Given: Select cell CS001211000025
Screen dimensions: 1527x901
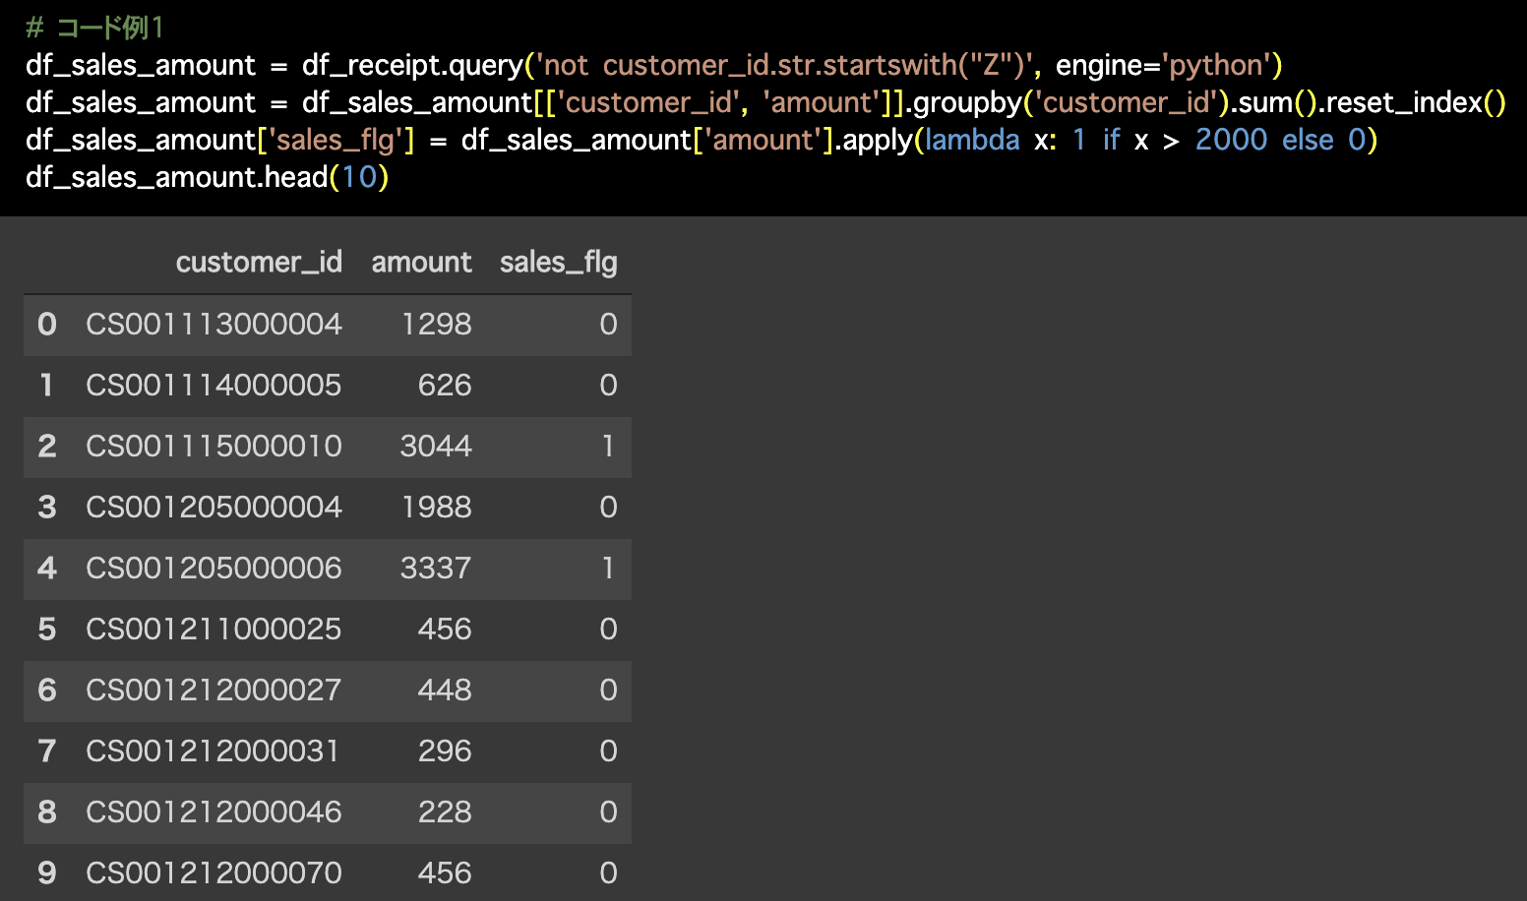Looking at the screenshot, I should pyautogui.click(x=214, y=630).
